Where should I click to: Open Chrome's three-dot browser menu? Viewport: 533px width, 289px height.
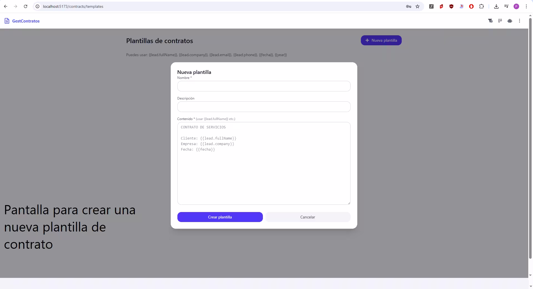(526, 6)
